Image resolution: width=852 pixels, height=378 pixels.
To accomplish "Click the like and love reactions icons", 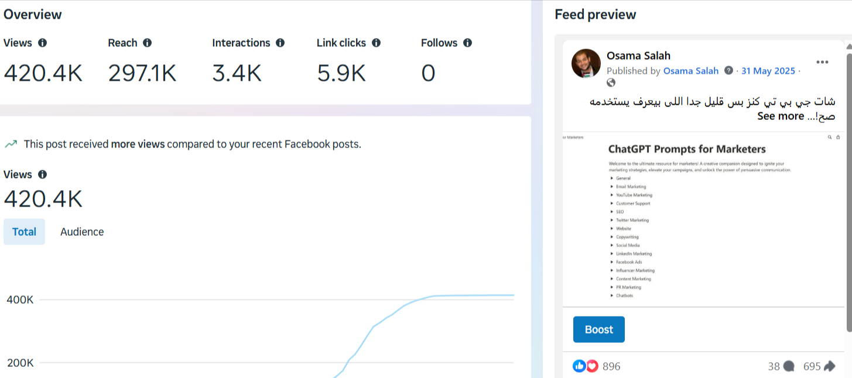I will 586,366.
